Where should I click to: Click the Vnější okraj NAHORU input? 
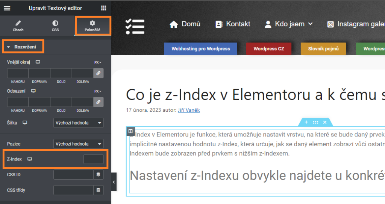18,73
